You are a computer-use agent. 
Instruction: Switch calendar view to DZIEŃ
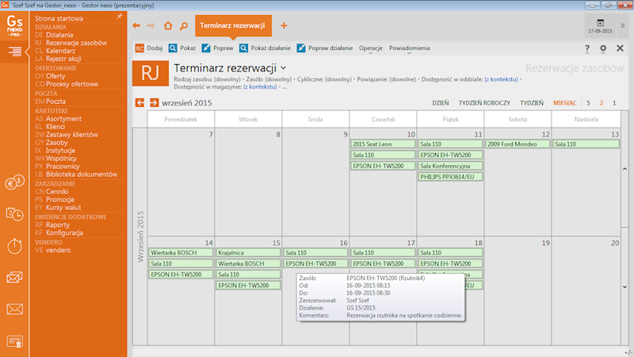441,103
